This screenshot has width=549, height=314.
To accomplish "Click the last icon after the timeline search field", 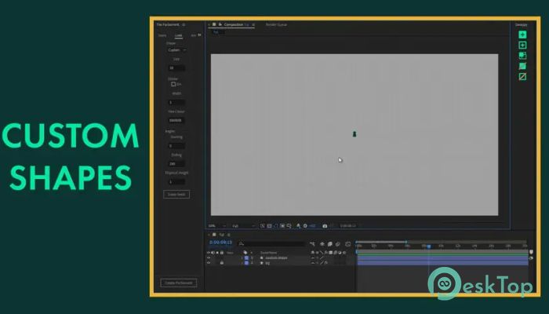I will (x=347, y=244).
